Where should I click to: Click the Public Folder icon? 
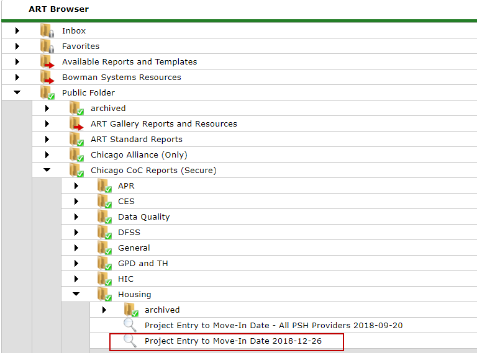(x=47, y=92)
